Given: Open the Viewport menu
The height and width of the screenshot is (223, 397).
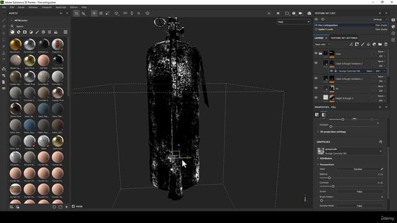Looking at the screenshot, I should pyautogui.click(x=47, y=7).
